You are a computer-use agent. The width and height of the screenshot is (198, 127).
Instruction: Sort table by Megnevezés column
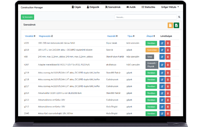45,36
